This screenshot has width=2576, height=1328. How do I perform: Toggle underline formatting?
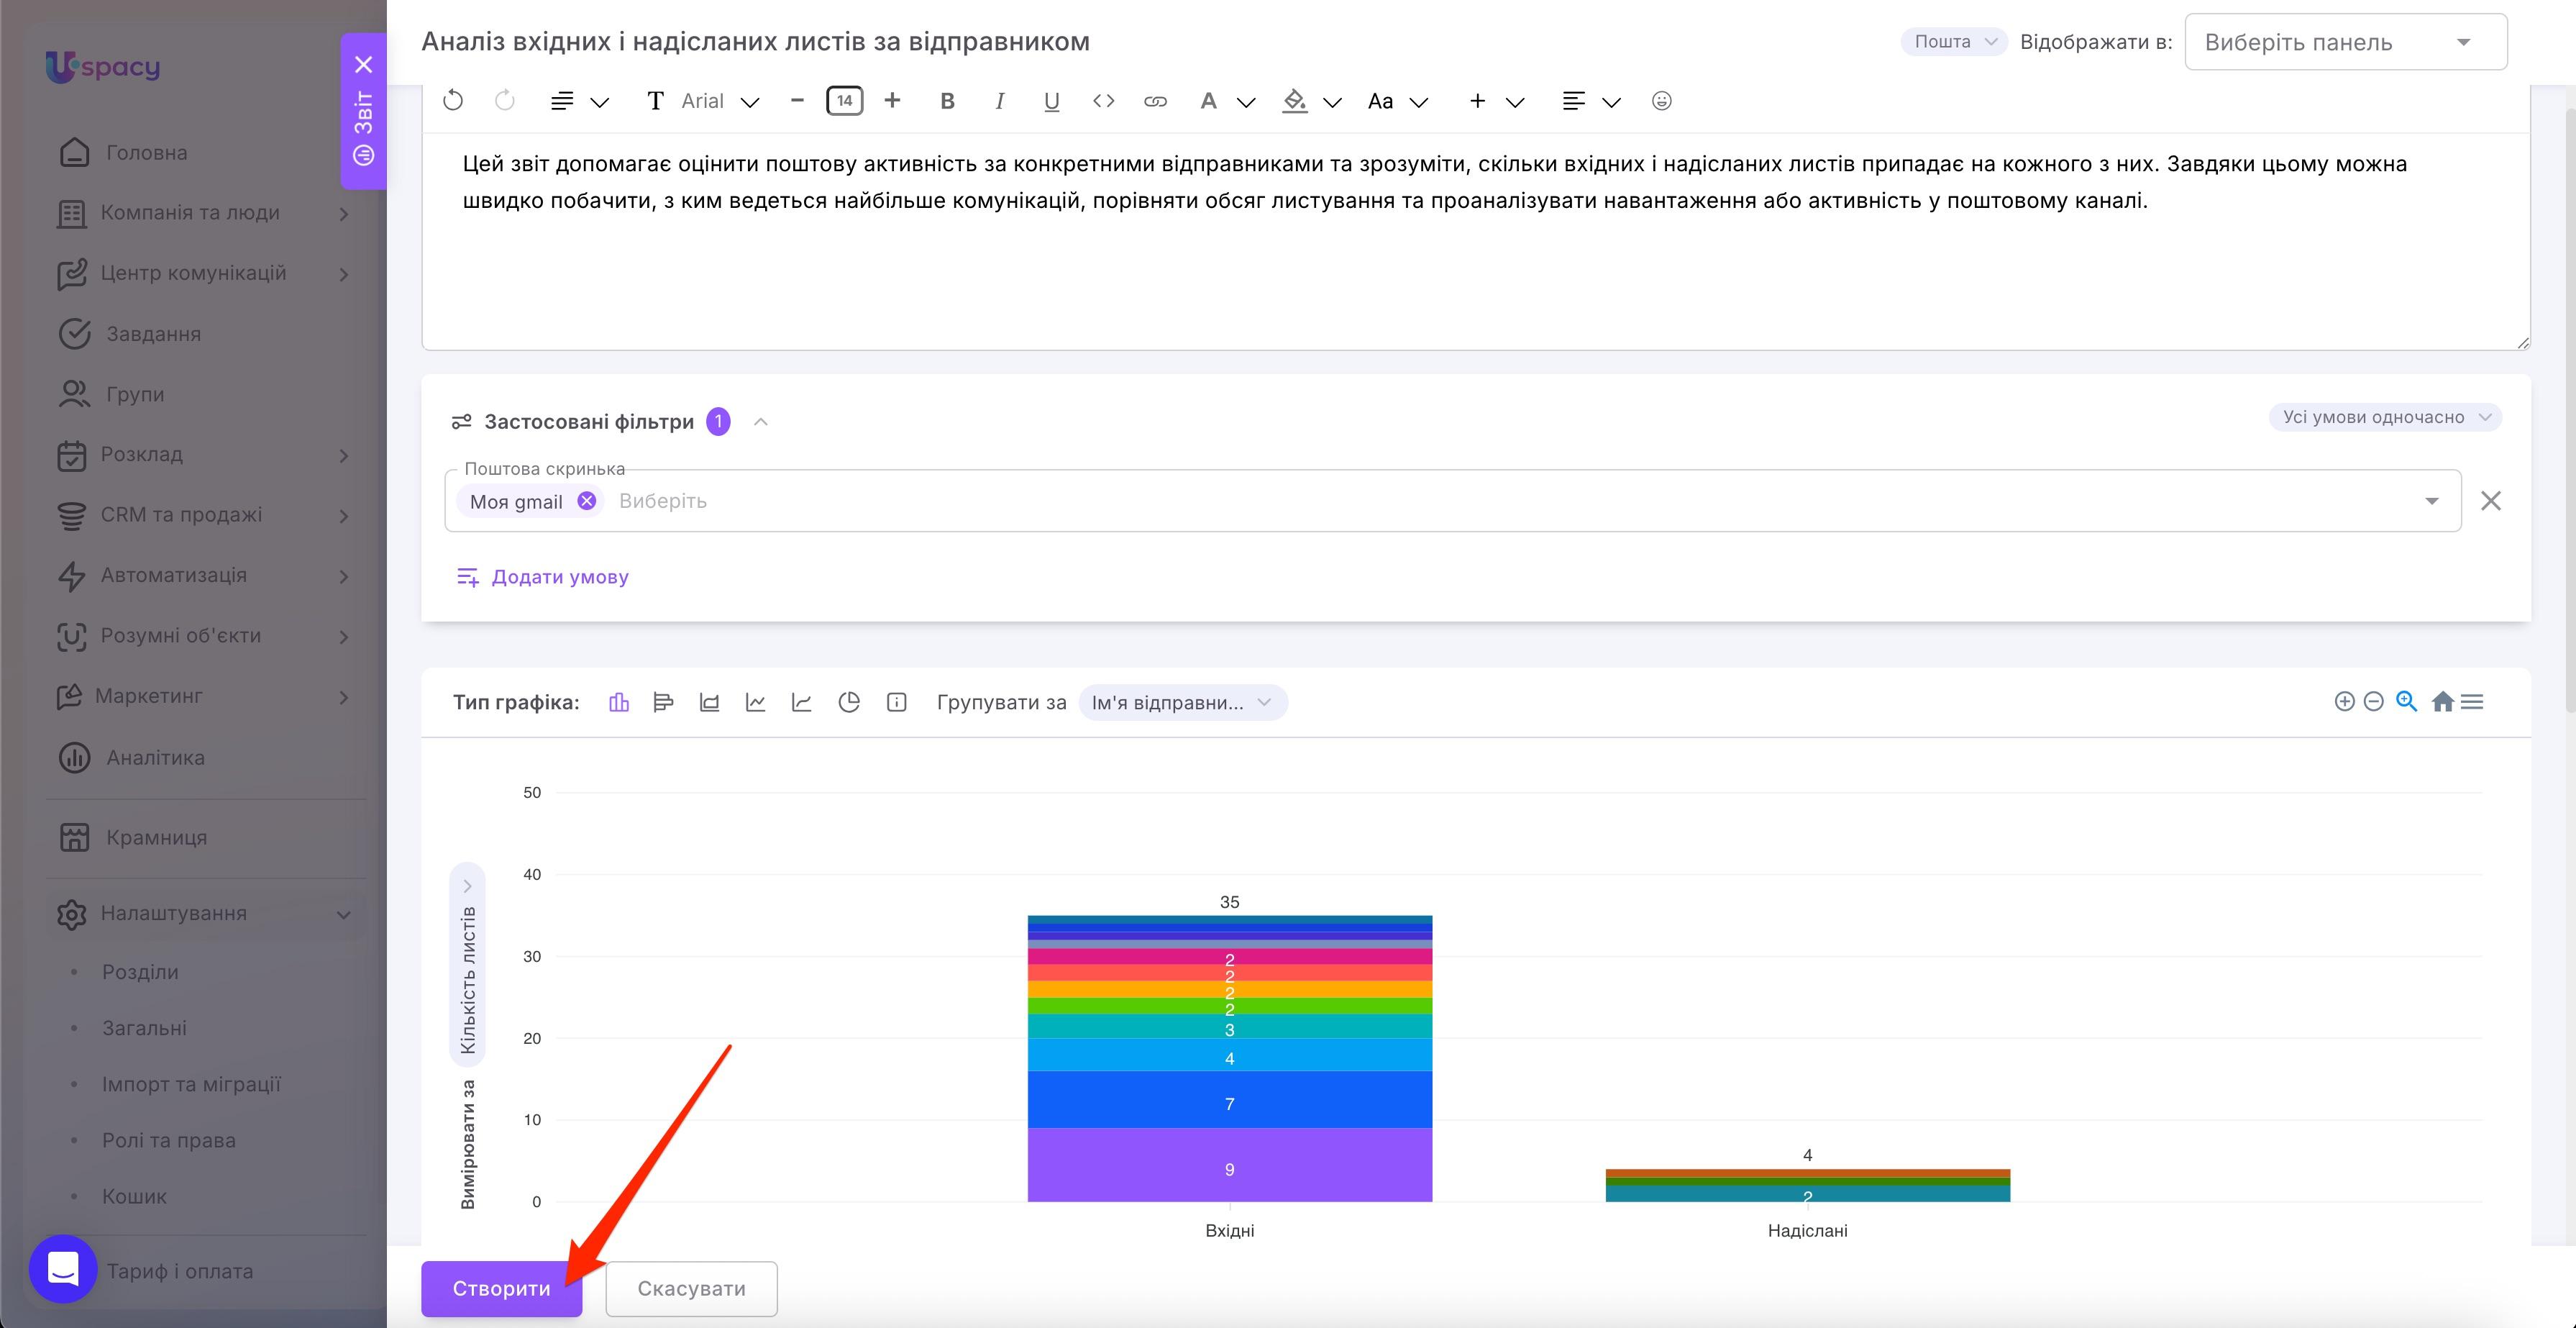click(1051, 101)
